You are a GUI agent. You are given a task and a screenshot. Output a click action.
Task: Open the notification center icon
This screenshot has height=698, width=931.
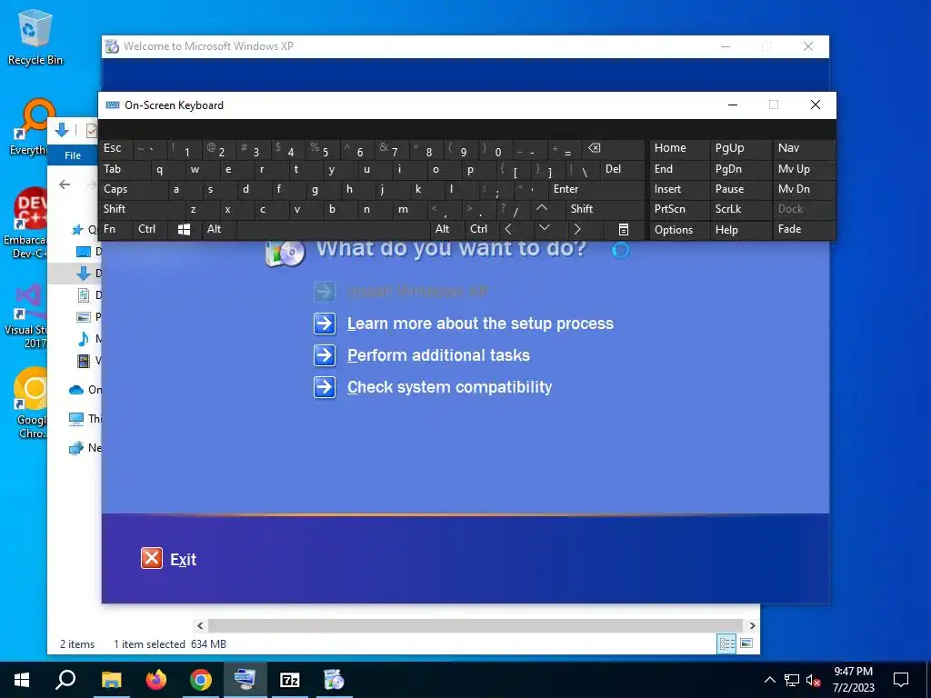point(901,680)
